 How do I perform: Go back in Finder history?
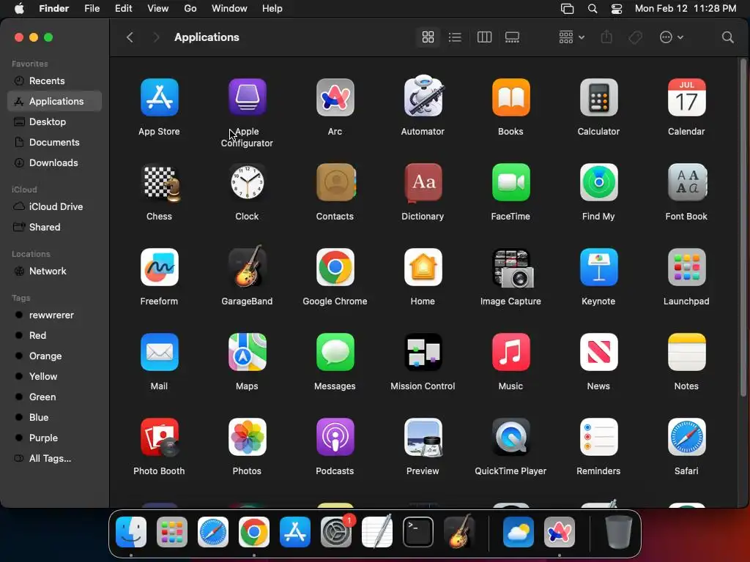(x=130, y=37)
